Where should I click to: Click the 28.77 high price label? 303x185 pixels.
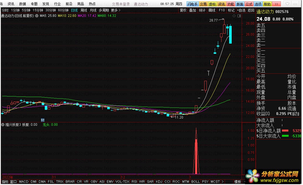click(x=213, y=20)
